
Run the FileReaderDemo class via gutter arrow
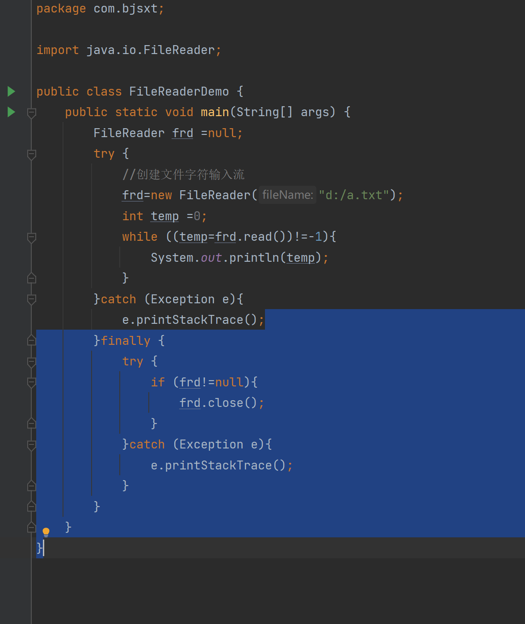coord(12,92)
